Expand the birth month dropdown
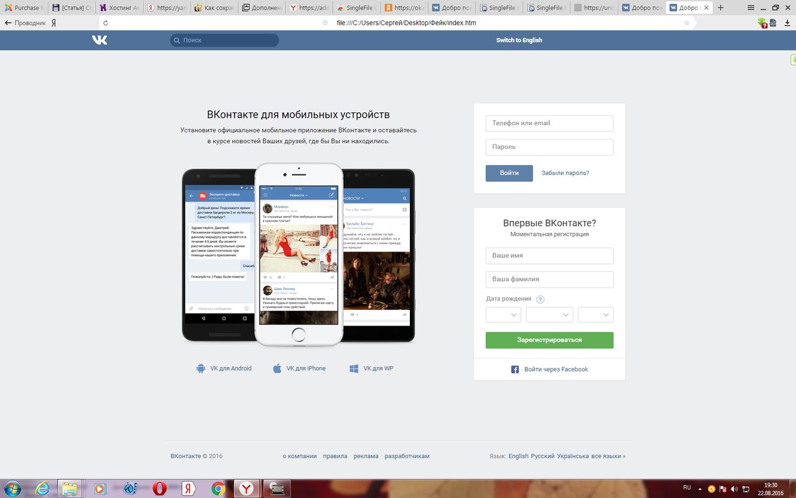This screenshot has width=796, height=498. [549, 315]
